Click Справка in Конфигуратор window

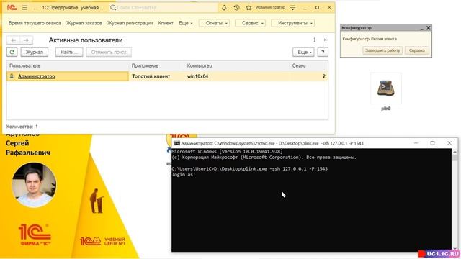coord(416,50)
